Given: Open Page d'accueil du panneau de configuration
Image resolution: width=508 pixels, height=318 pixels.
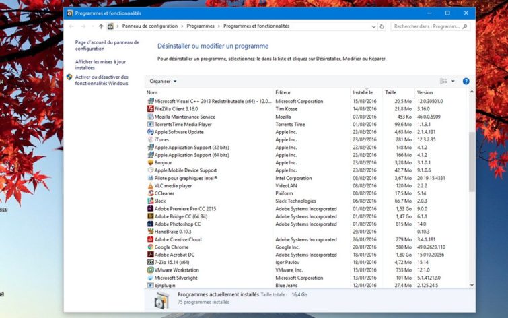Looking at the screenshot, I should point(107,45).
